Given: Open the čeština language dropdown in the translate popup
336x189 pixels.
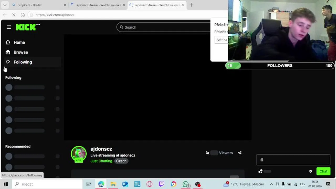Looking at the screenshot, I should tap(221, 40).
